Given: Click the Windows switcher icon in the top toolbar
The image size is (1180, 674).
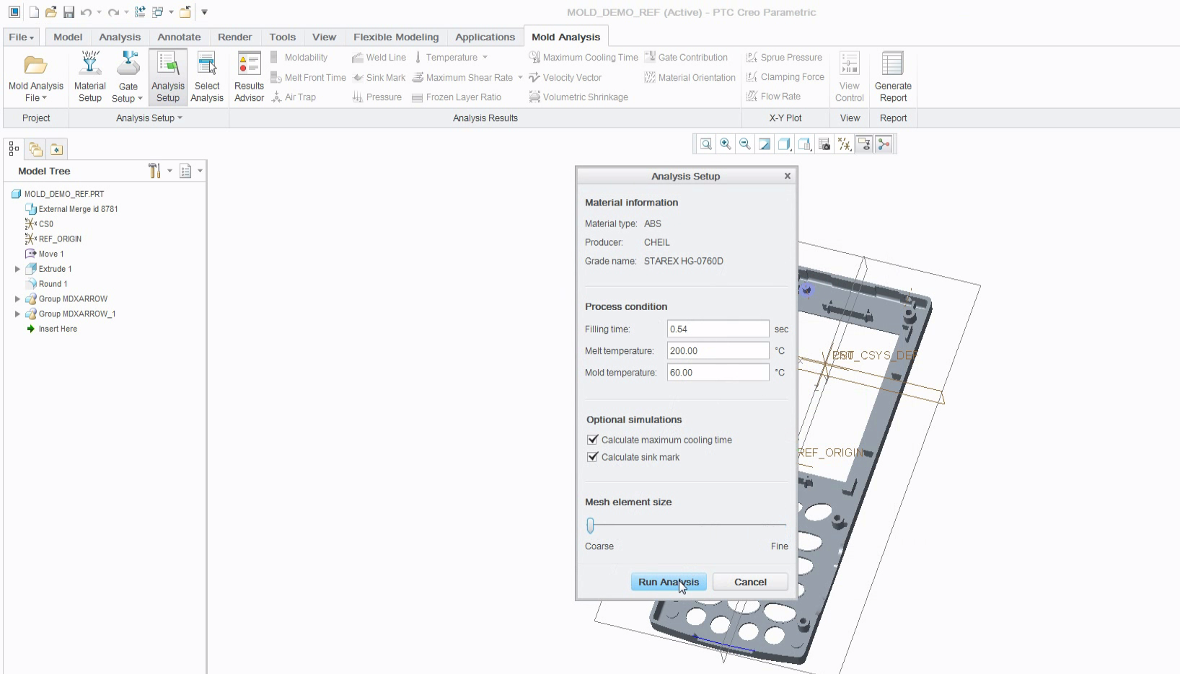Looking at the screenshot, I should [157, 12].
